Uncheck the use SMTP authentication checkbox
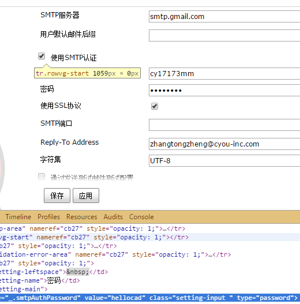 (x=42, y=56)
